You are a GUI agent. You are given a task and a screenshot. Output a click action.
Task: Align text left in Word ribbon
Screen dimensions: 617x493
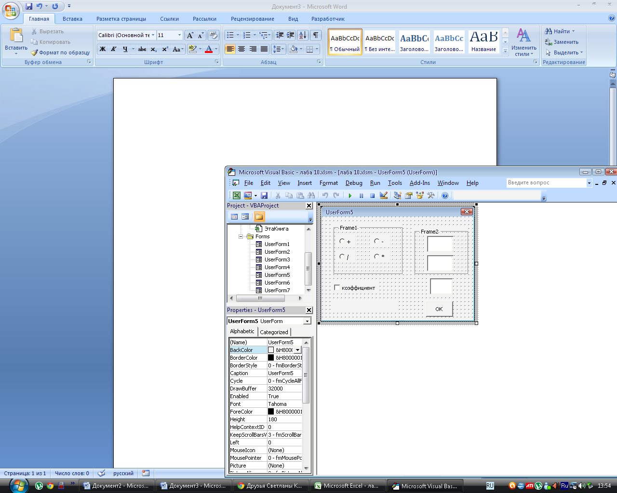(230, 49)
